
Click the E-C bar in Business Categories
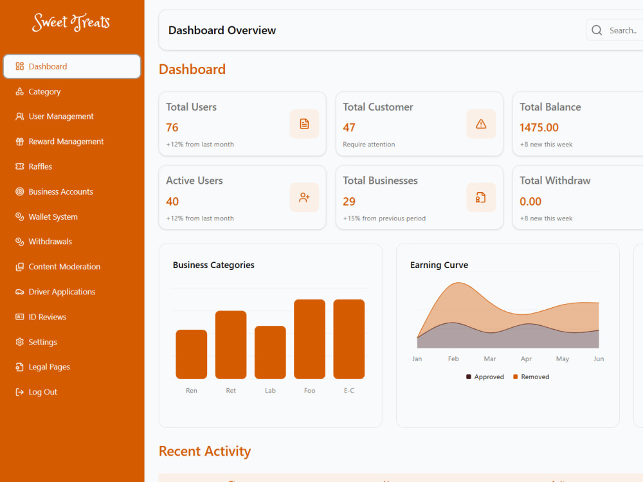(x=349, y=339)
